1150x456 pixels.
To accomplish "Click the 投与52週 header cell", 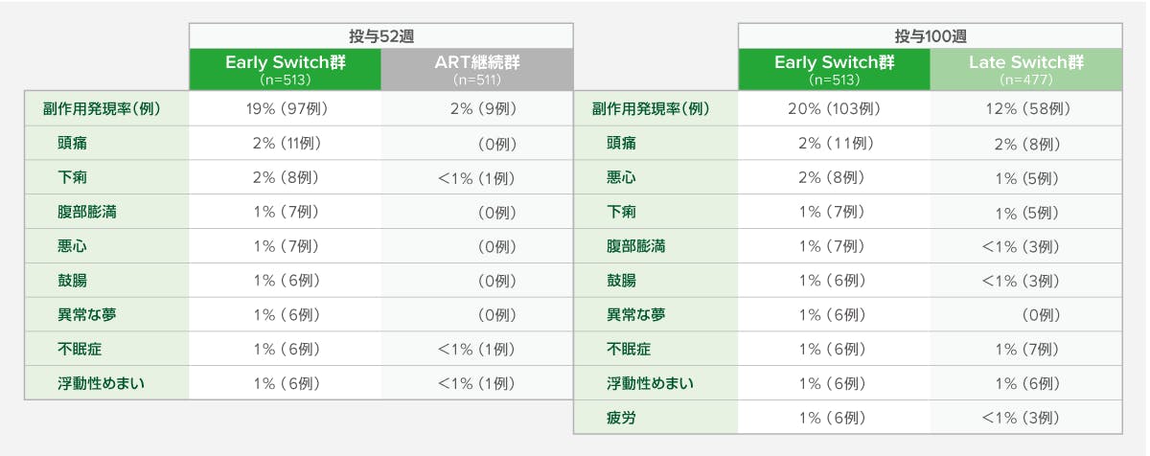I will [380, 36].
